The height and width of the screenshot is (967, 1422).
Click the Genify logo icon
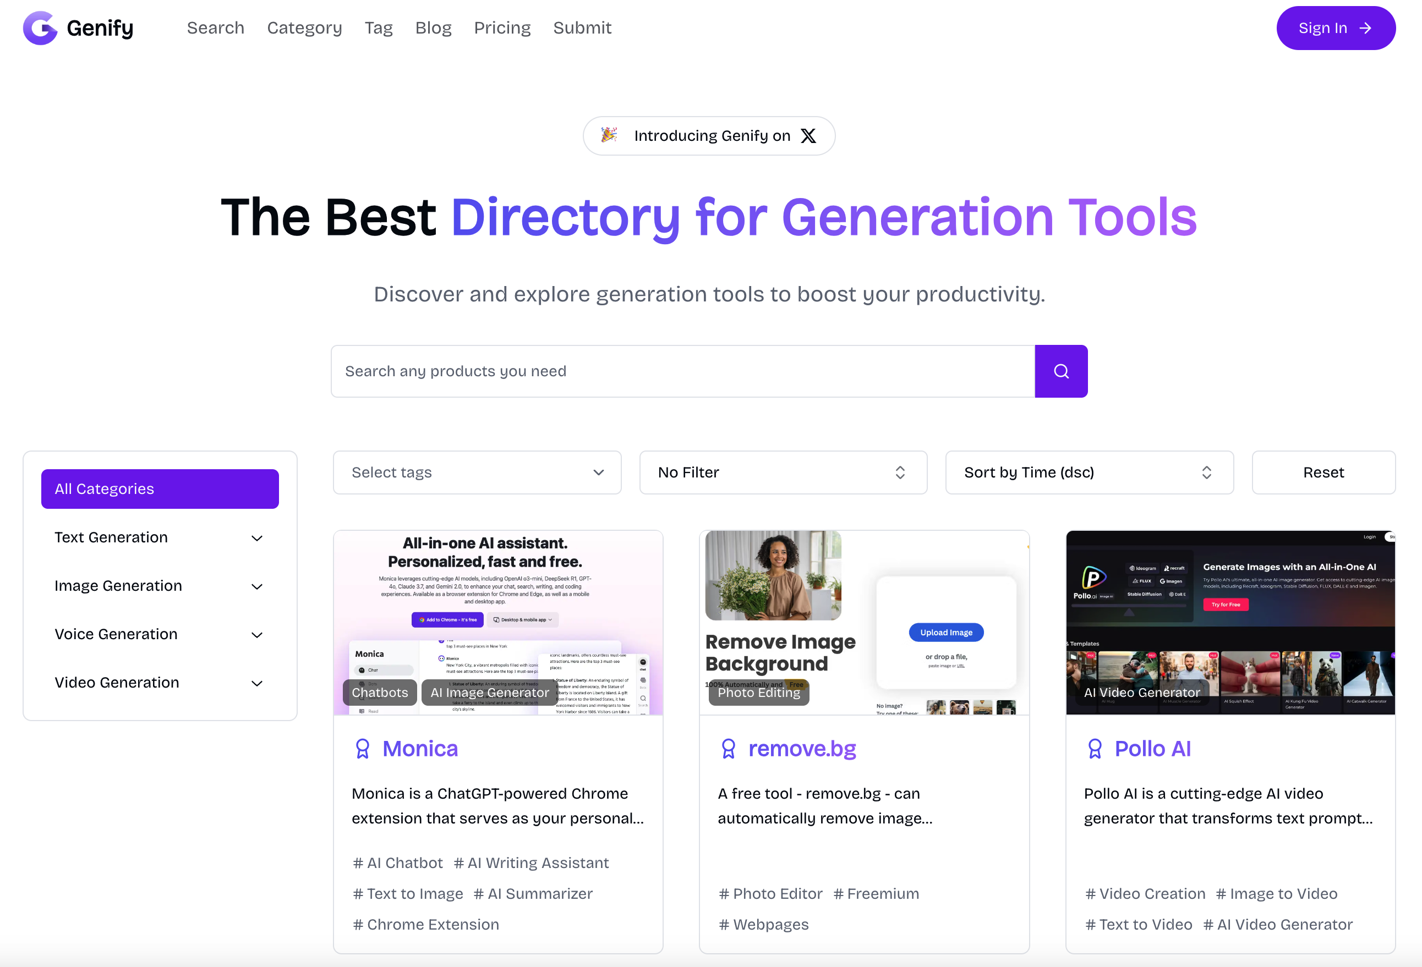pyautogui.click(x=40, y=28)
